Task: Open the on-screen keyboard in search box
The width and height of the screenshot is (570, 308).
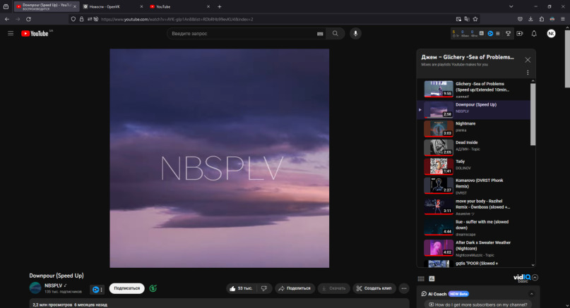Action: (x=320, y=33)
